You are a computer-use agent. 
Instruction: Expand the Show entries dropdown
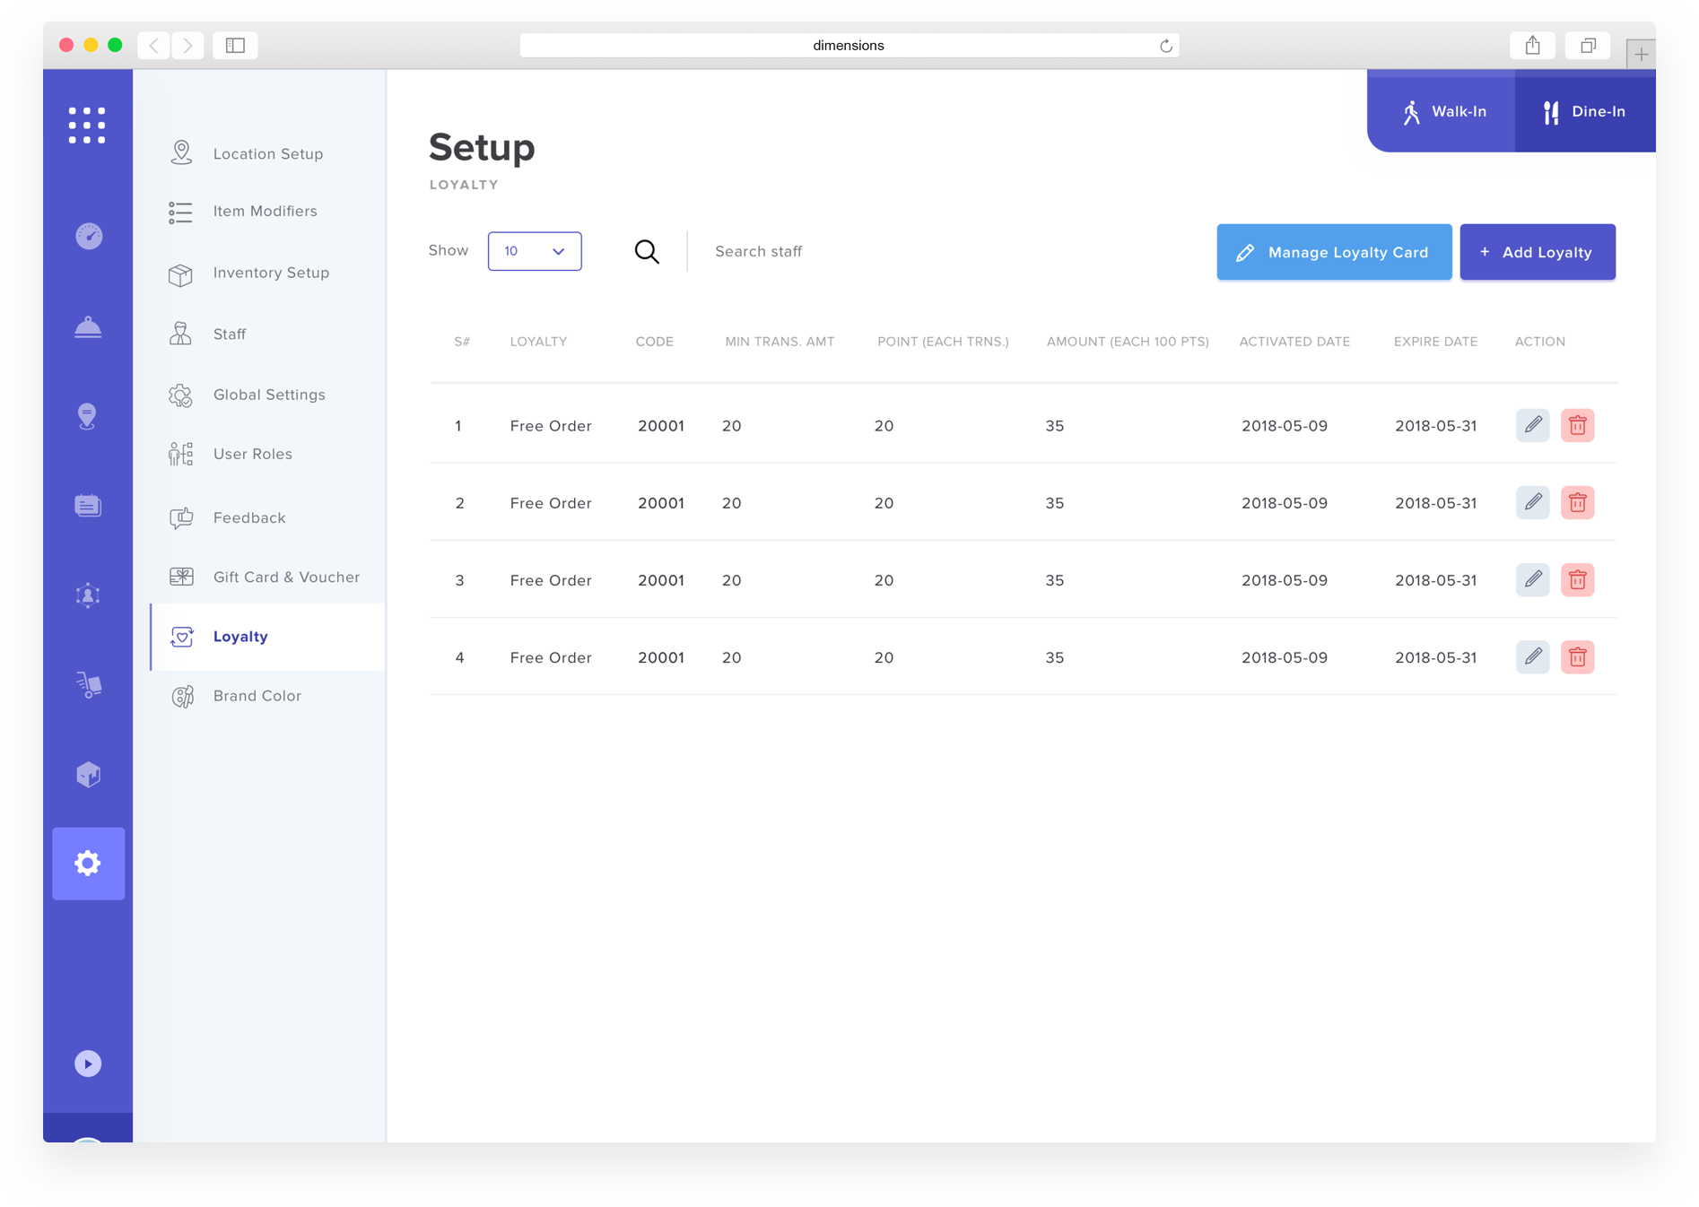point(535,251)
